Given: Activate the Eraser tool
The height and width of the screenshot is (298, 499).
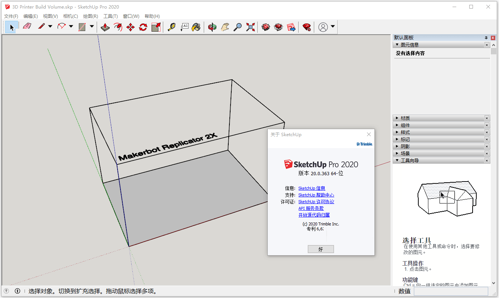Looking at the screenshot, I should coord(27,27).
